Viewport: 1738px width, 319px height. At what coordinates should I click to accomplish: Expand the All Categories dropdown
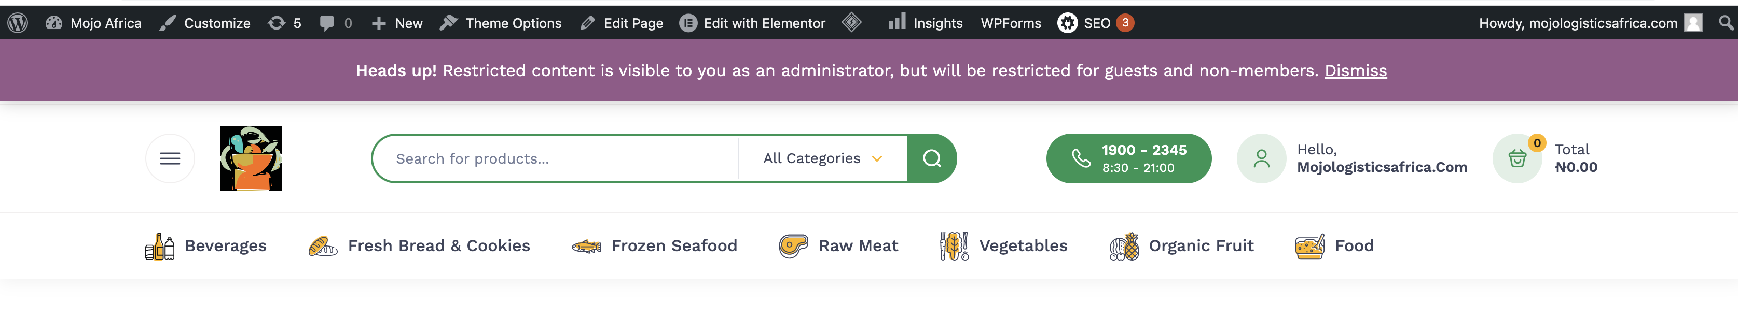click(x=822, y=158)
